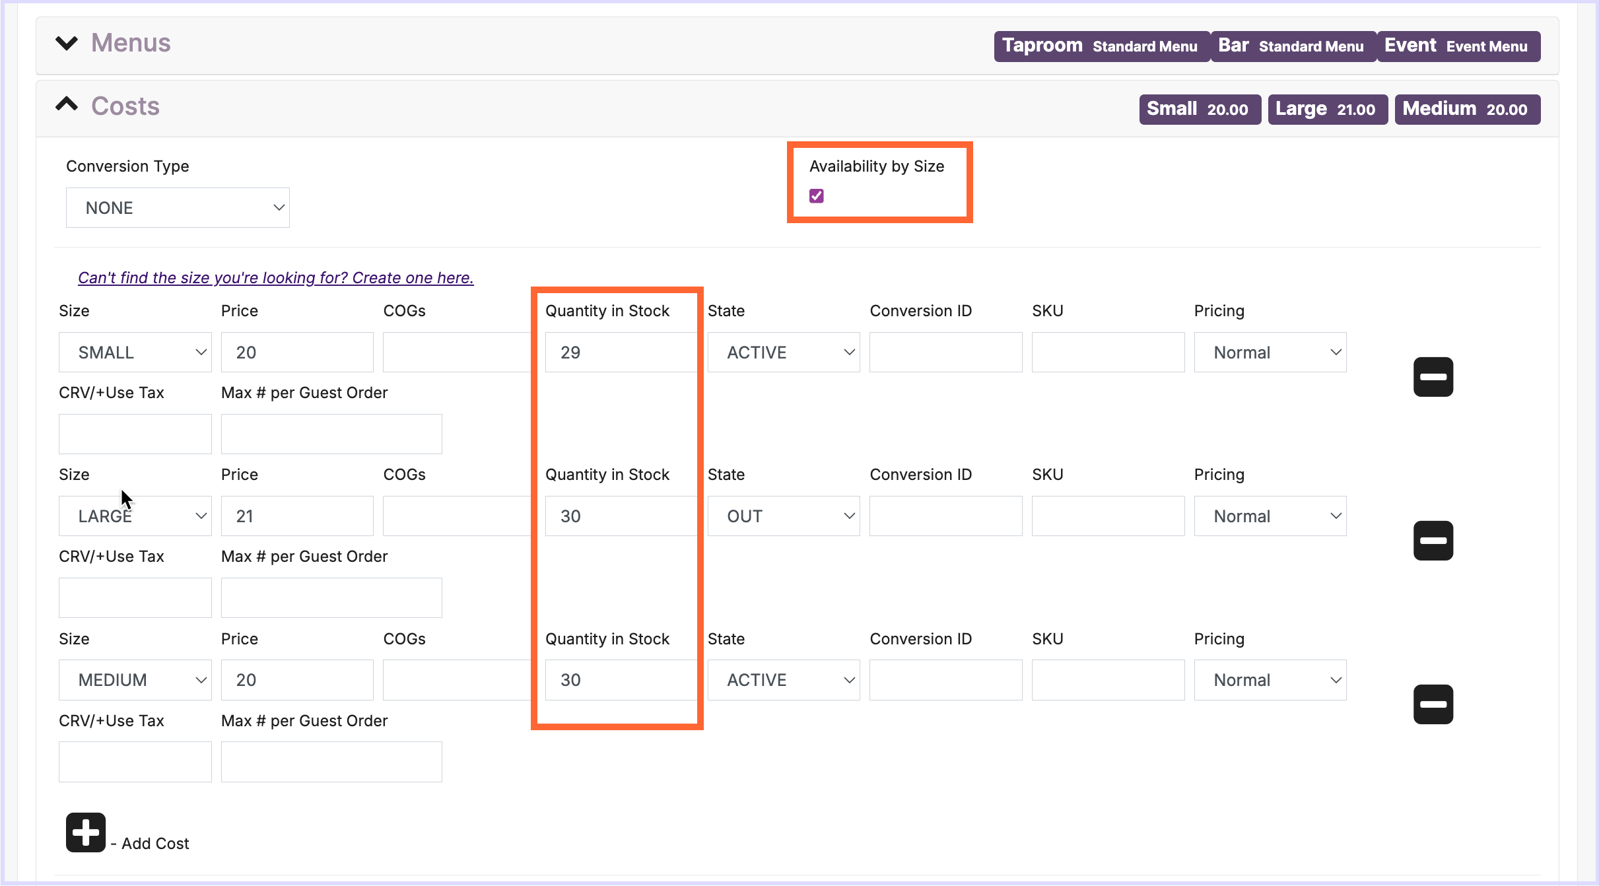The image size is (1599, 886).
Task: Click the Taproom Standard Menu tag
Action: point(1101,46)
